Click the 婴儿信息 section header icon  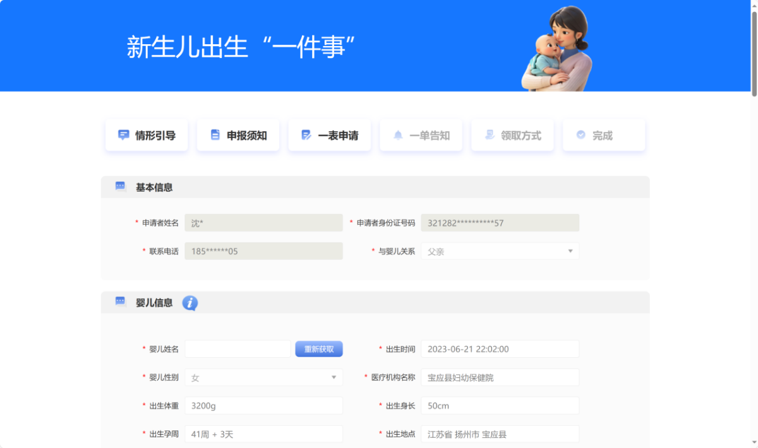pyautogui.click(x=121, y=302)
